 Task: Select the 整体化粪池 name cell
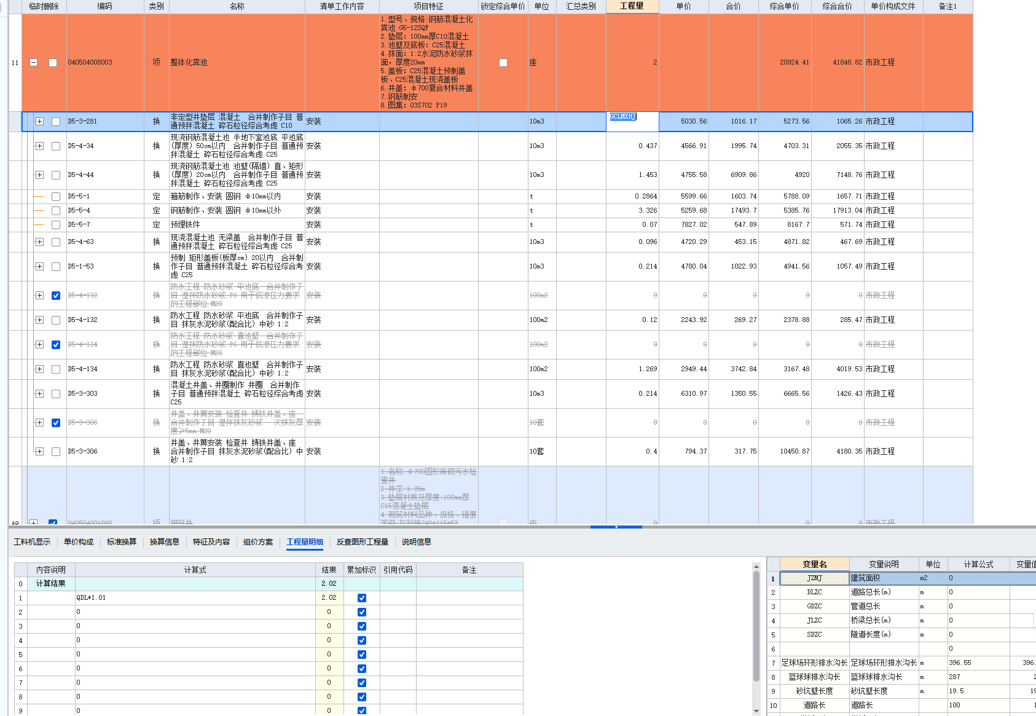point(237,63)
